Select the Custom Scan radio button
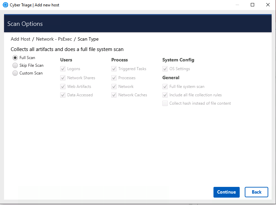 click(15, 73)
